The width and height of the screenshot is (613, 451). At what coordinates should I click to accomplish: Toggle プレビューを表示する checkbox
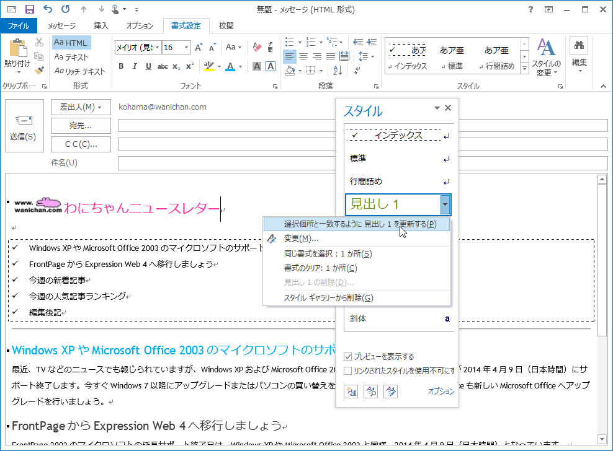[347, 356]
